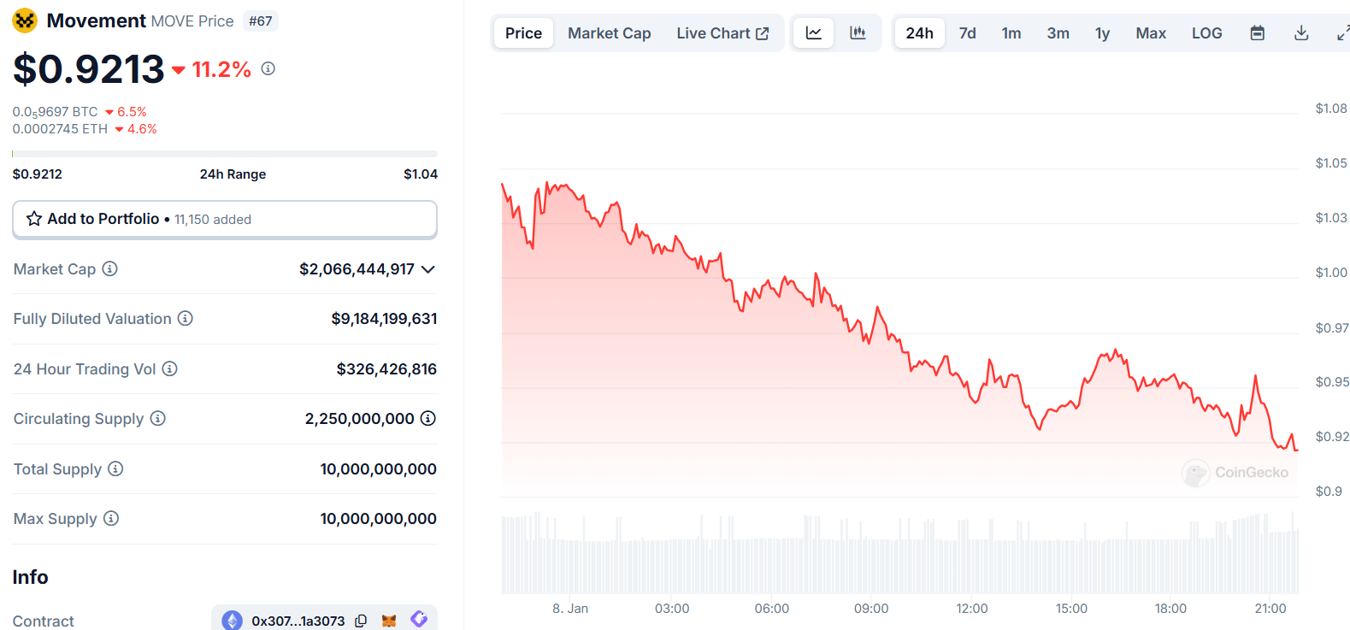Viewport: 1350px width, 630px height.
Task: Click the Info section heading
Action: 30,577
